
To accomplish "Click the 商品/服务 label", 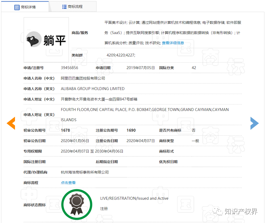I will point(80,33).
